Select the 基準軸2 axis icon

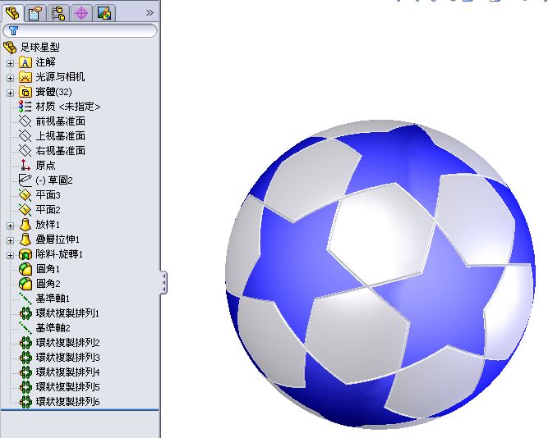coord(25,328)
